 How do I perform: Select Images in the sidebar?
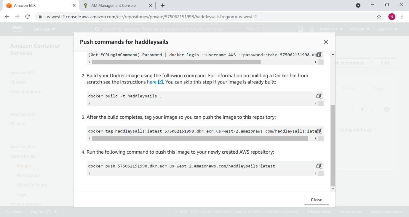[x=24, y=166]
